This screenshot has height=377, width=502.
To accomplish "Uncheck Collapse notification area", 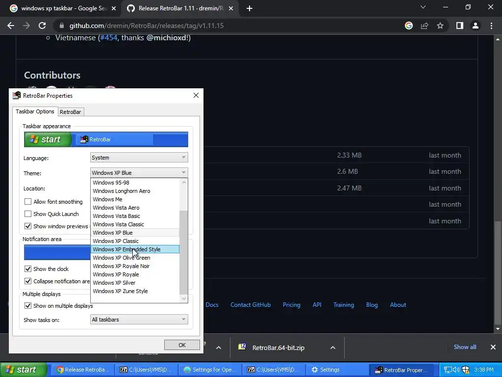I will point(28,281).
